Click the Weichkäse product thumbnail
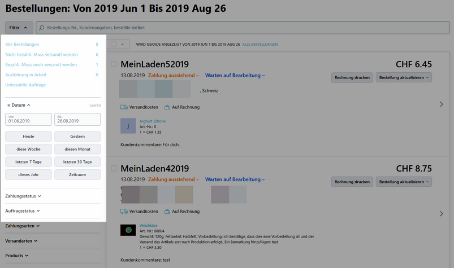Image resolution: width=454 pixels, height=268 pixels. (128, 230)
